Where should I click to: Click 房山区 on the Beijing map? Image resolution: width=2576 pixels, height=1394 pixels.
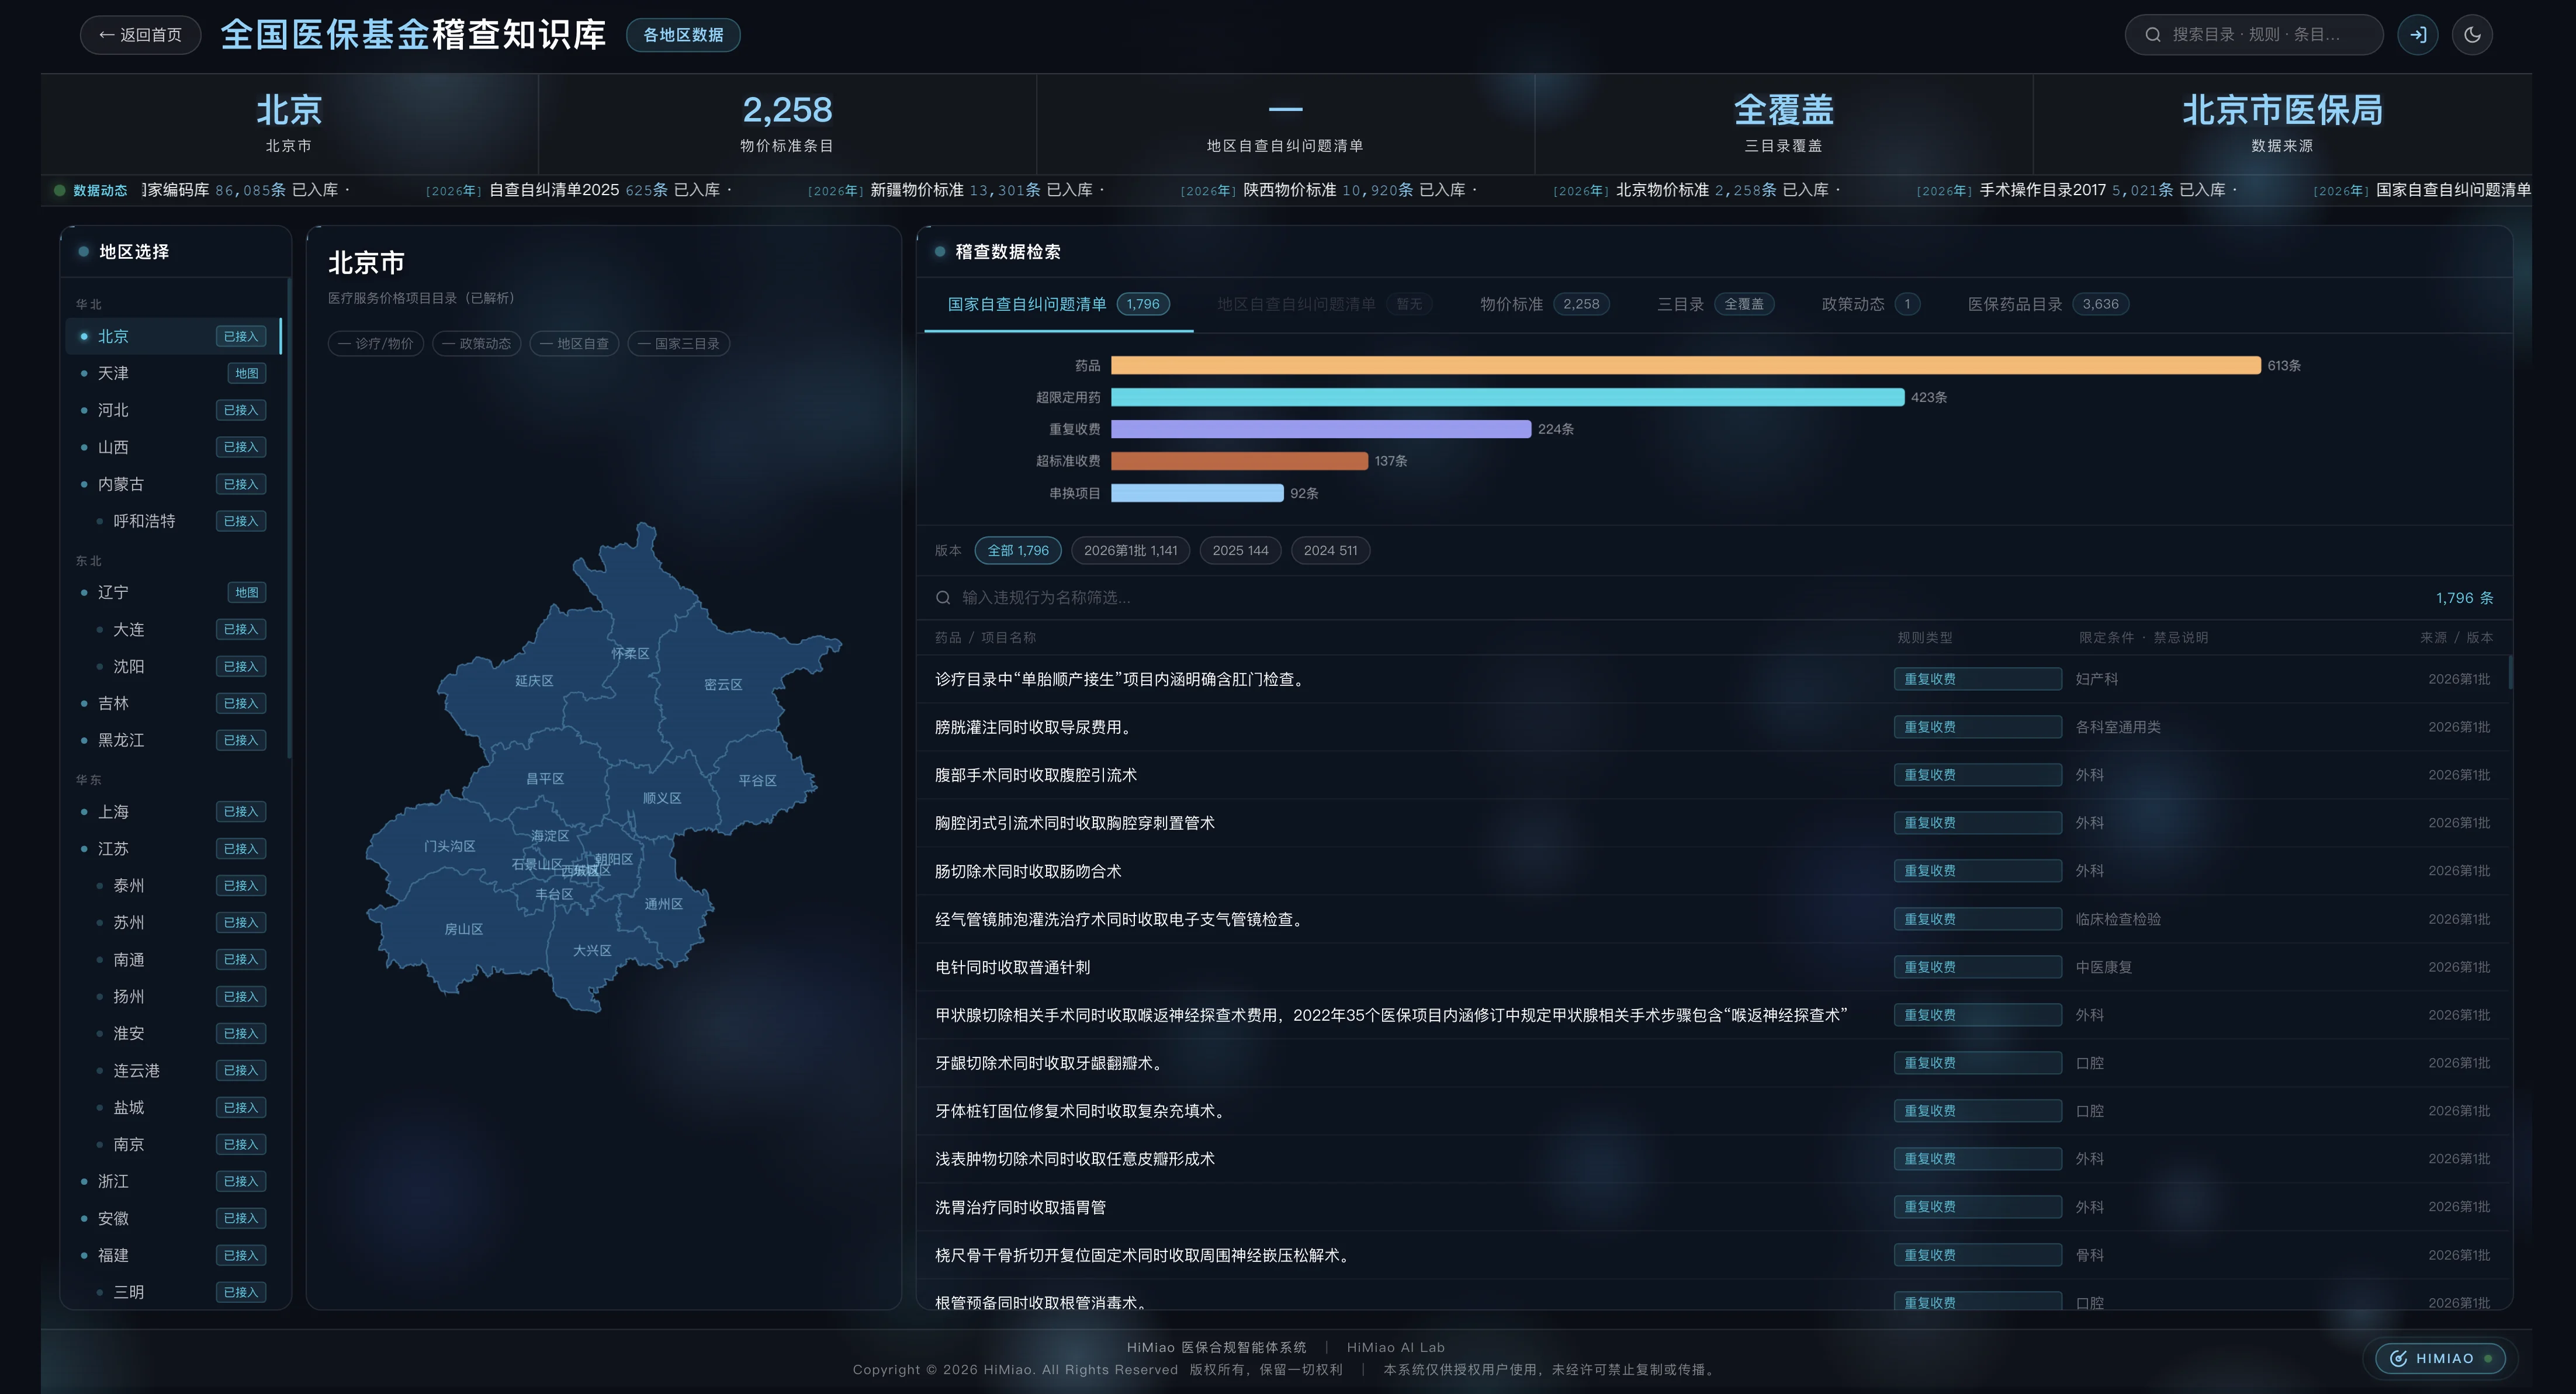464,930
